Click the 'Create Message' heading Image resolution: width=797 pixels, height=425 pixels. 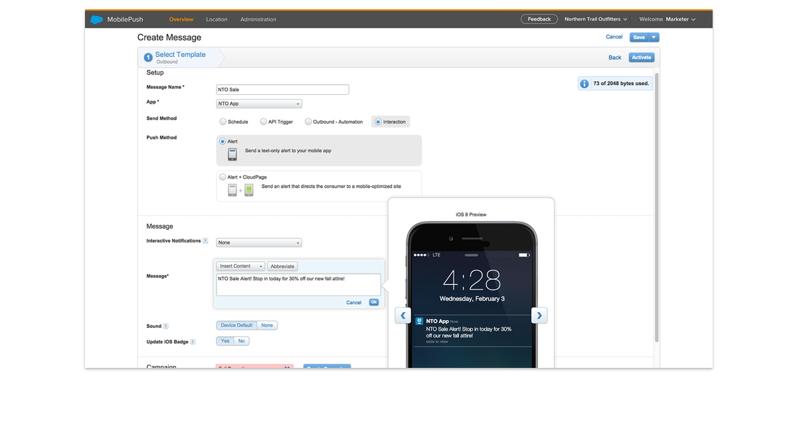tap(169, 38)
